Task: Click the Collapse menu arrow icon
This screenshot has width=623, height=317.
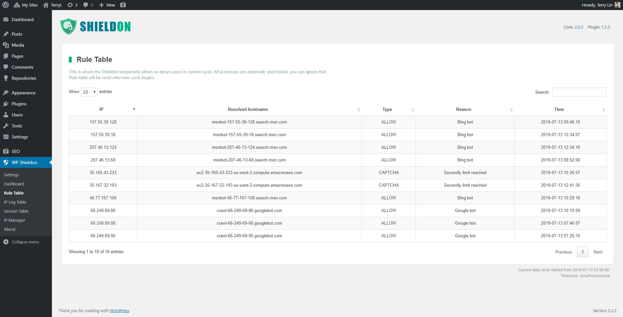Action: [6, 242]
